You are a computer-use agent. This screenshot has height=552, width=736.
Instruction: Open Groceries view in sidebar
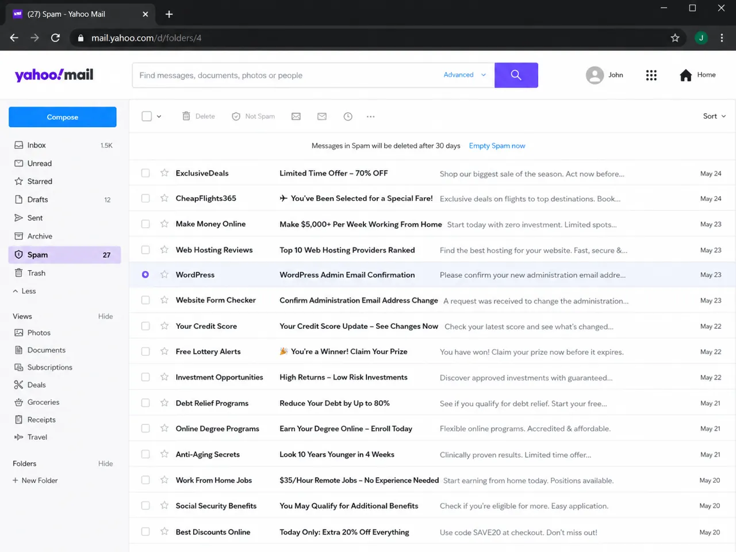(x=37, y=402)
